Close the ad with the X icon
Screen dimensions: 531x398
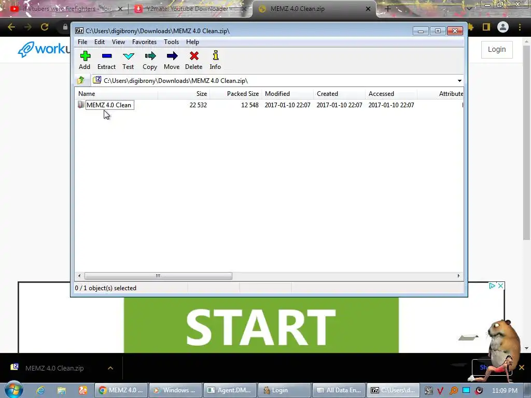(500, 286)
